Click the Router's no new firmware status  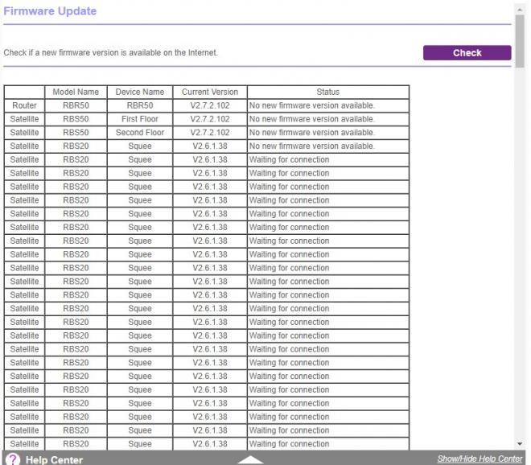pos(312,105)
